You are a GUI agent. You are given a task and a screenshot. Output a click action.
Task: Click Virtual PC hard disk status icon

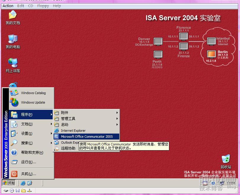tap(6, 191)
